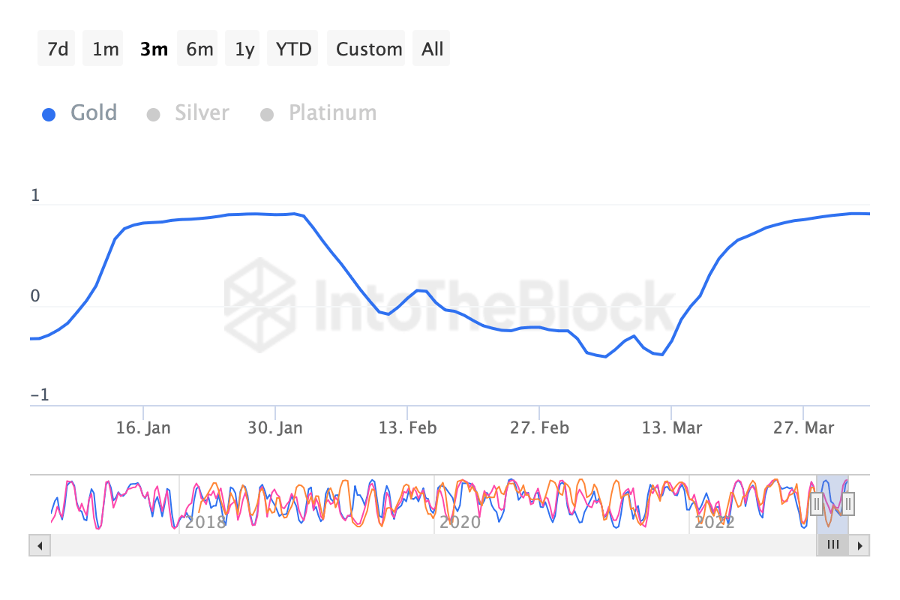Click the scrollbar thumb under the navigator
This screenshot has height=600, width=900.
click(832, 545)
